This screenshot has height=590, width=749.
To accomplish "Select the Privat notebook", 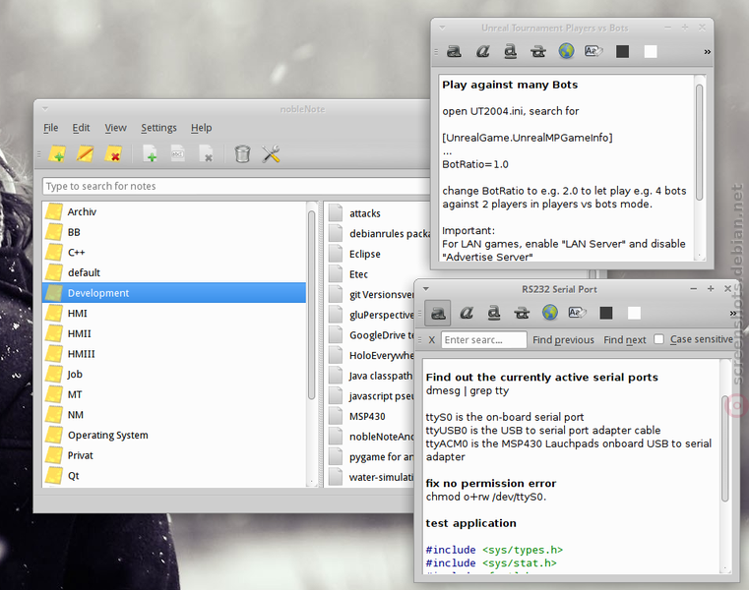I will [x=174, y=455].
